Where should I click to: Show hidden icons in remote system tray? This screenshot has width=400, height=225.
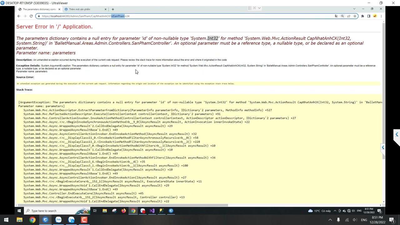335,211
